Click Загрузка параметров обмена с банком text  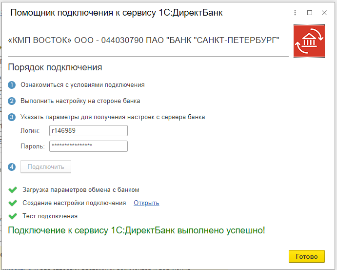81,190
